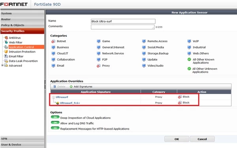The height and width of the screenshot is (148, 237).
Task: Click the Proxy category block icon
Action: [x=98, y=66]
